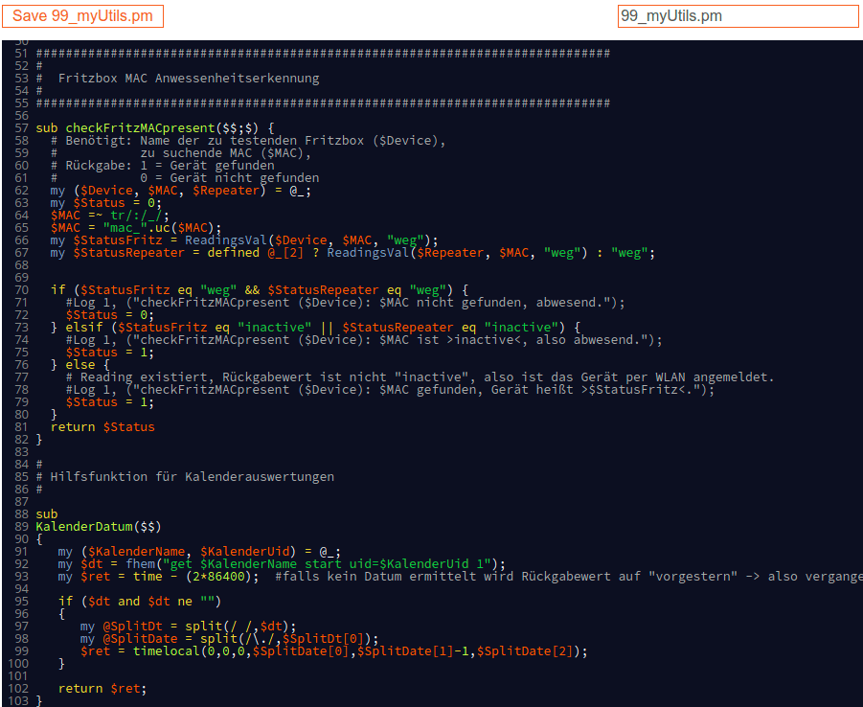The height and width of the screenshot is (707, 863).
Task: Click the Save 99_myUtils.pm button
Action: [82, 16]
